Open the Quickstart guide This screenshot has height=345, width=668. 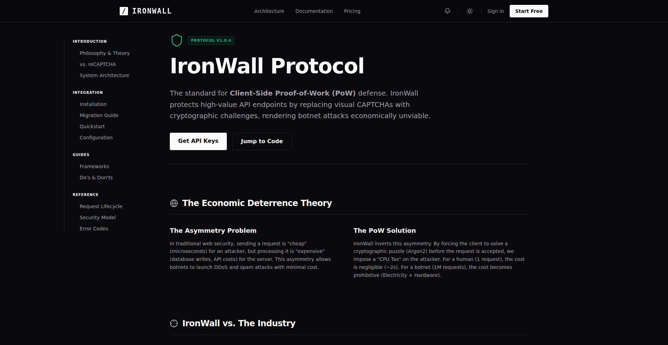click(x=92, y=126)
